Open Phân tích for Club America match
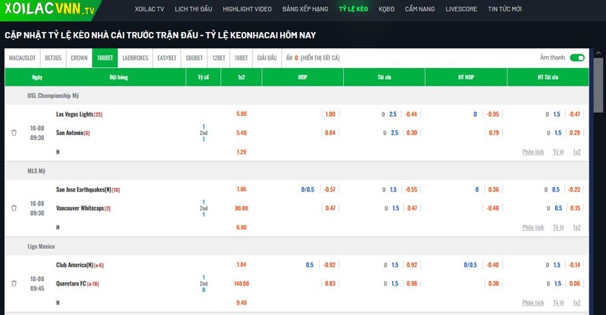 click(x=533, y=303)
